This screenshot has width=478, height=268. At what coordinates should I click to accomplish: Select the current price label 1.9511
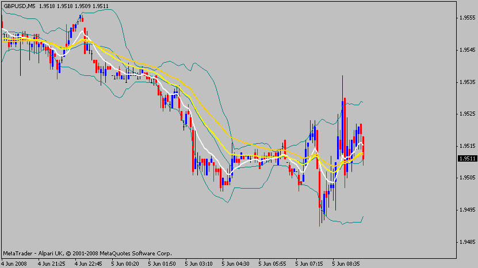(x=468, y=159)
